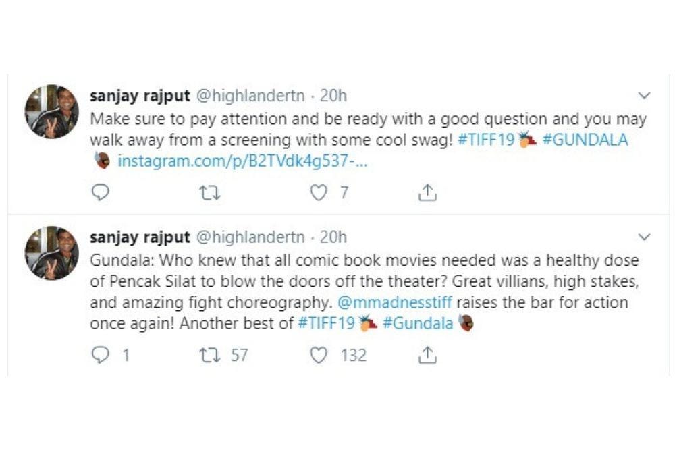Screen dimensions: 675x450
Task: Open the instagram.com/p/B2TVdk4g537 link
Action: pos(242,161)
